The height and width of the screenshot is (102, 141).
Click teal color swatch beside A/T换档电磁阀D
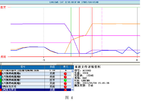click(1, 84)
